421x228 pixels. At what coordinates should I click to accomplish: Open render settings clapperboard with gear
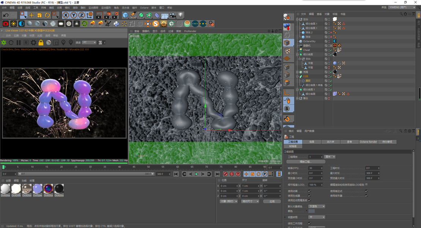[x=115, y=15]
